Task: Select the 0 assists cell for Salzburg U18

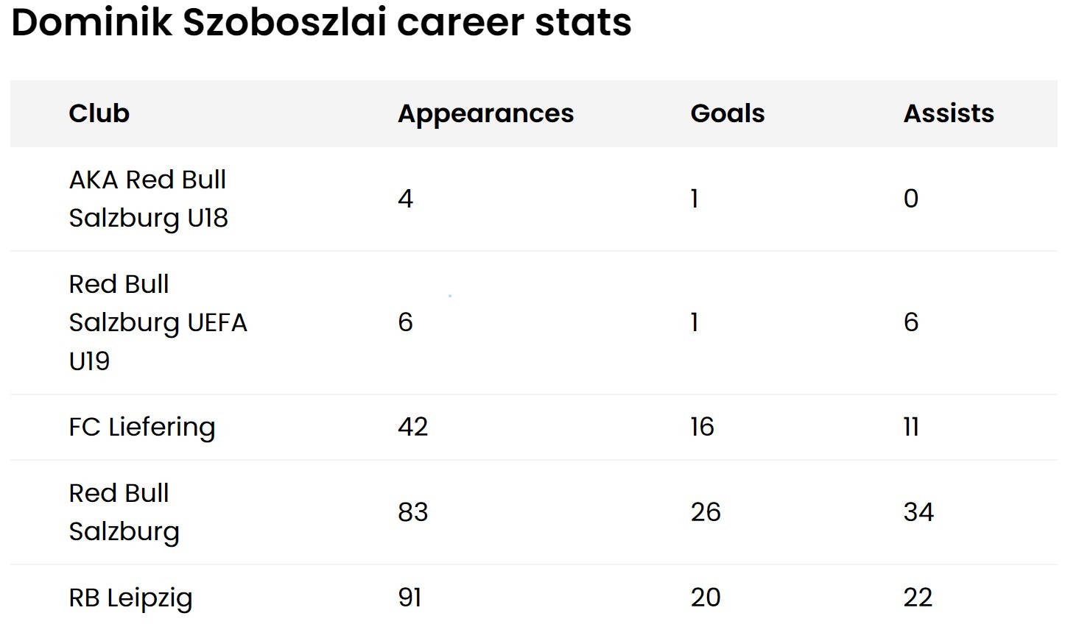Action: point(911,199)
